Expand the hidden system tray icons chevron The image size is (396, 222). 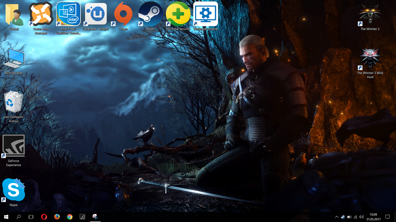pos(337,217)
